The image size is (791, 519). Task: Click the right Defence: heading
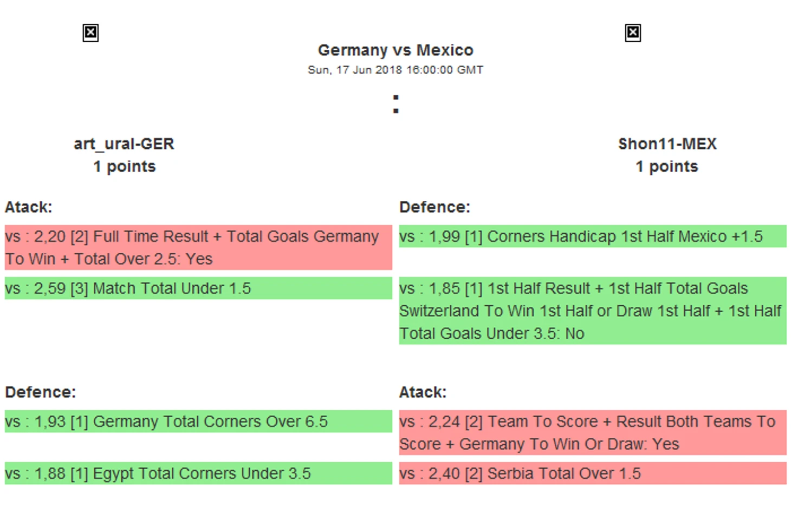pos(435,207)
